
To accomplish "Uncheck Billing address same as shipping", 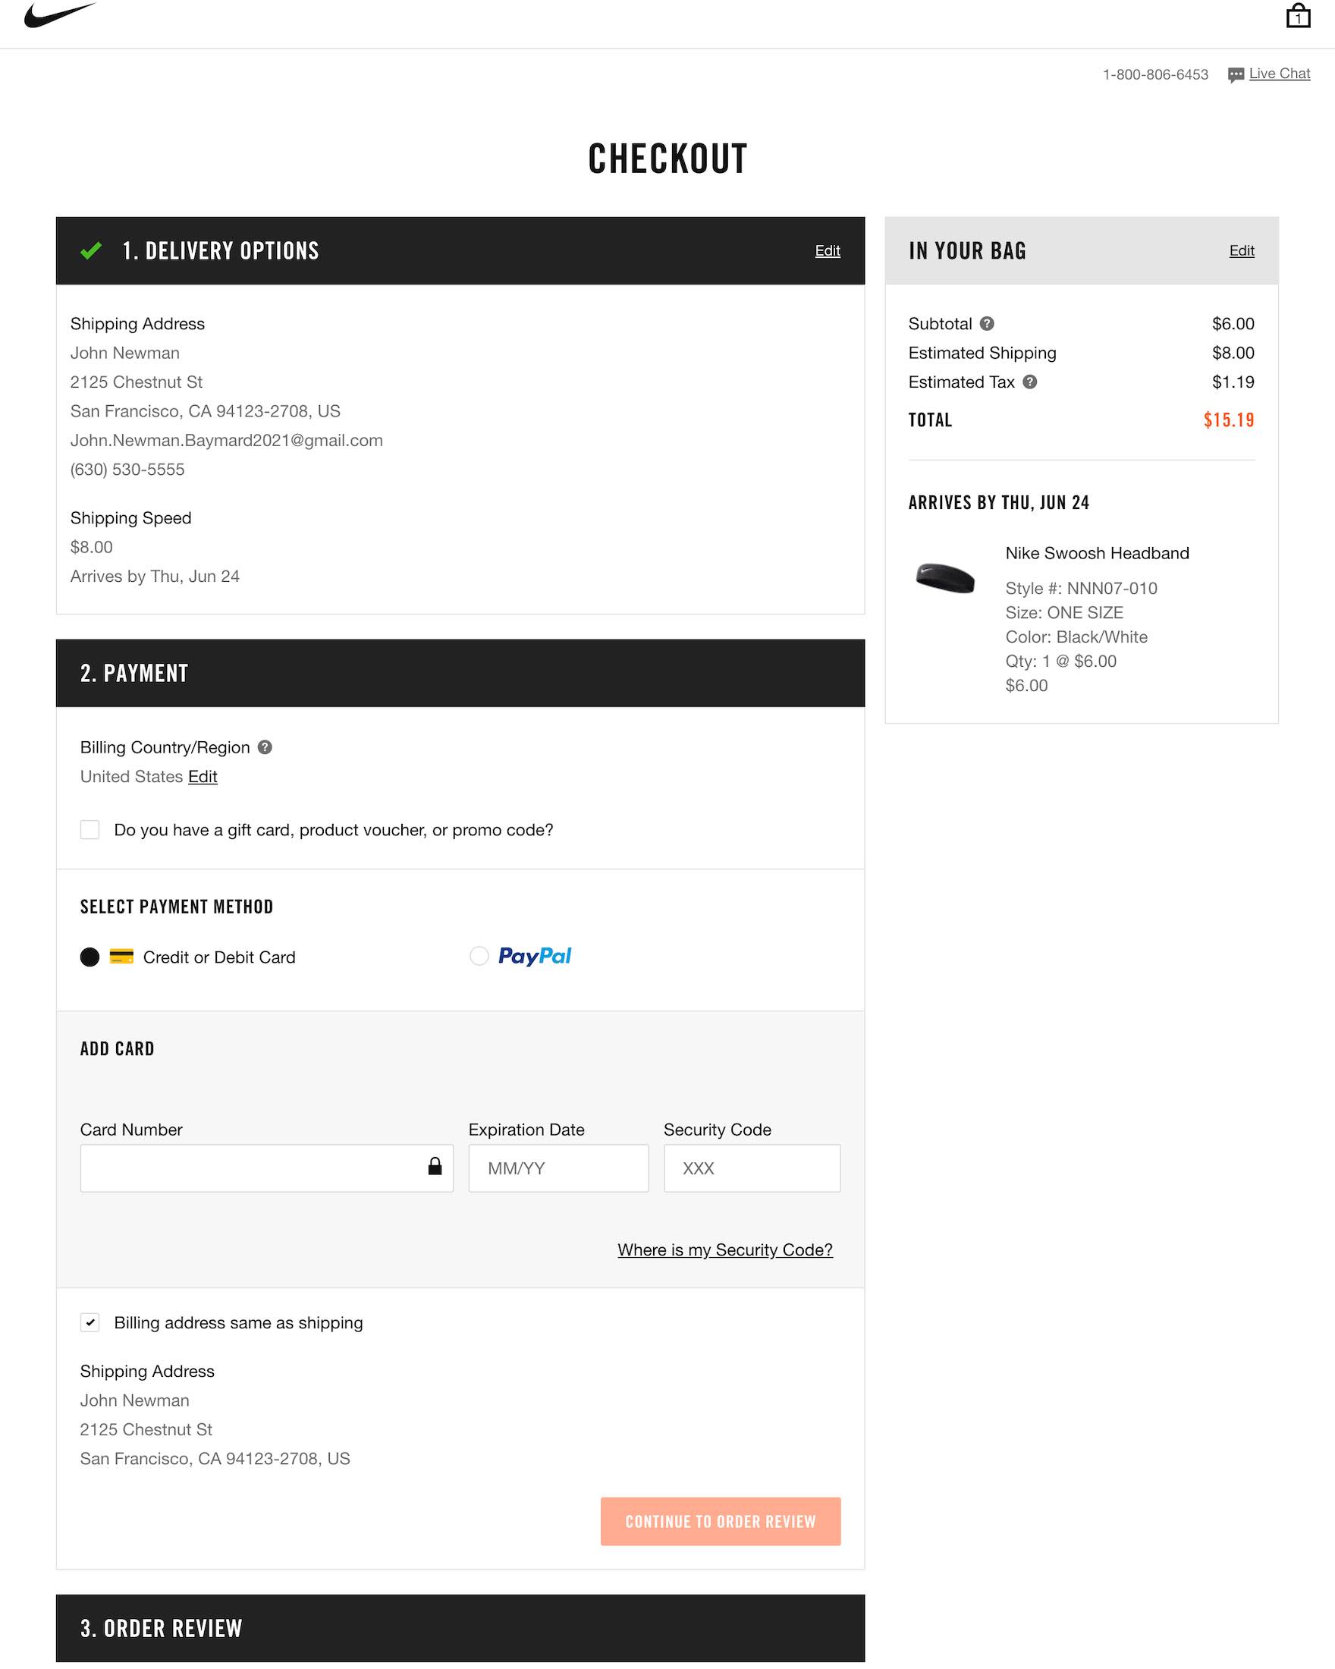I will pos(90,1322).
